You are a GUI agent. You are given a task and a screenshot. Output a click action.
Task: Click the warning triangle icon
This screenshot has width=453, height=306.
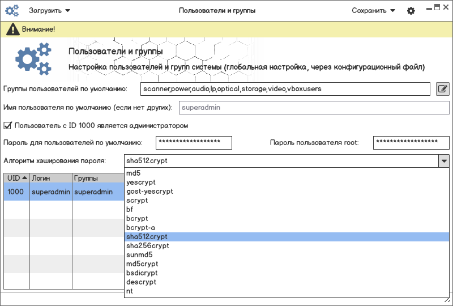(x=10, y=29)
